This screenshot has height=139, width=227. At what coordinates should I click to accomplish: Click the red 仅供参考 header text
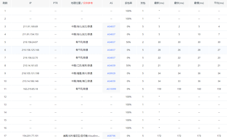pyautogui.click(x=88, y=3)
